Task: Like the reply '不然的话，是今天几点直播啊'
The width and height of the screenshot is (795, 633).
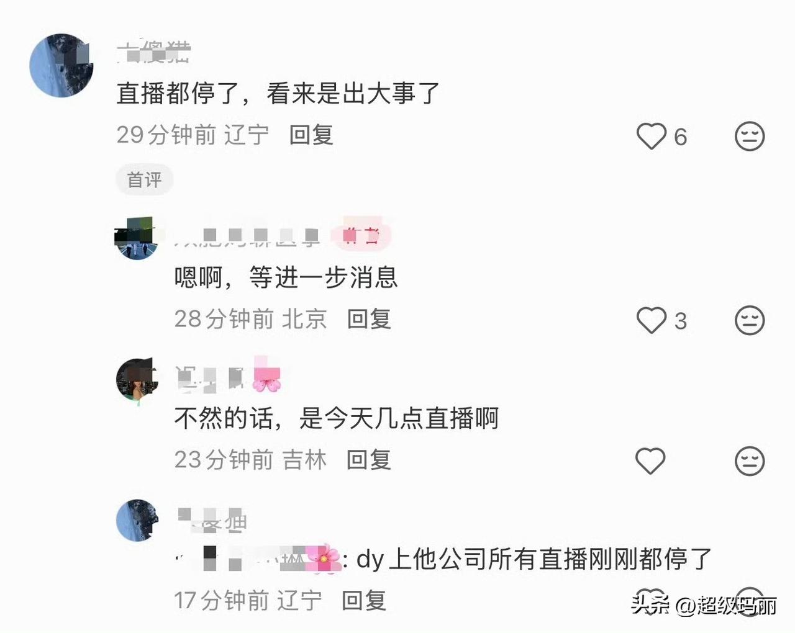Action: point(651,461)
